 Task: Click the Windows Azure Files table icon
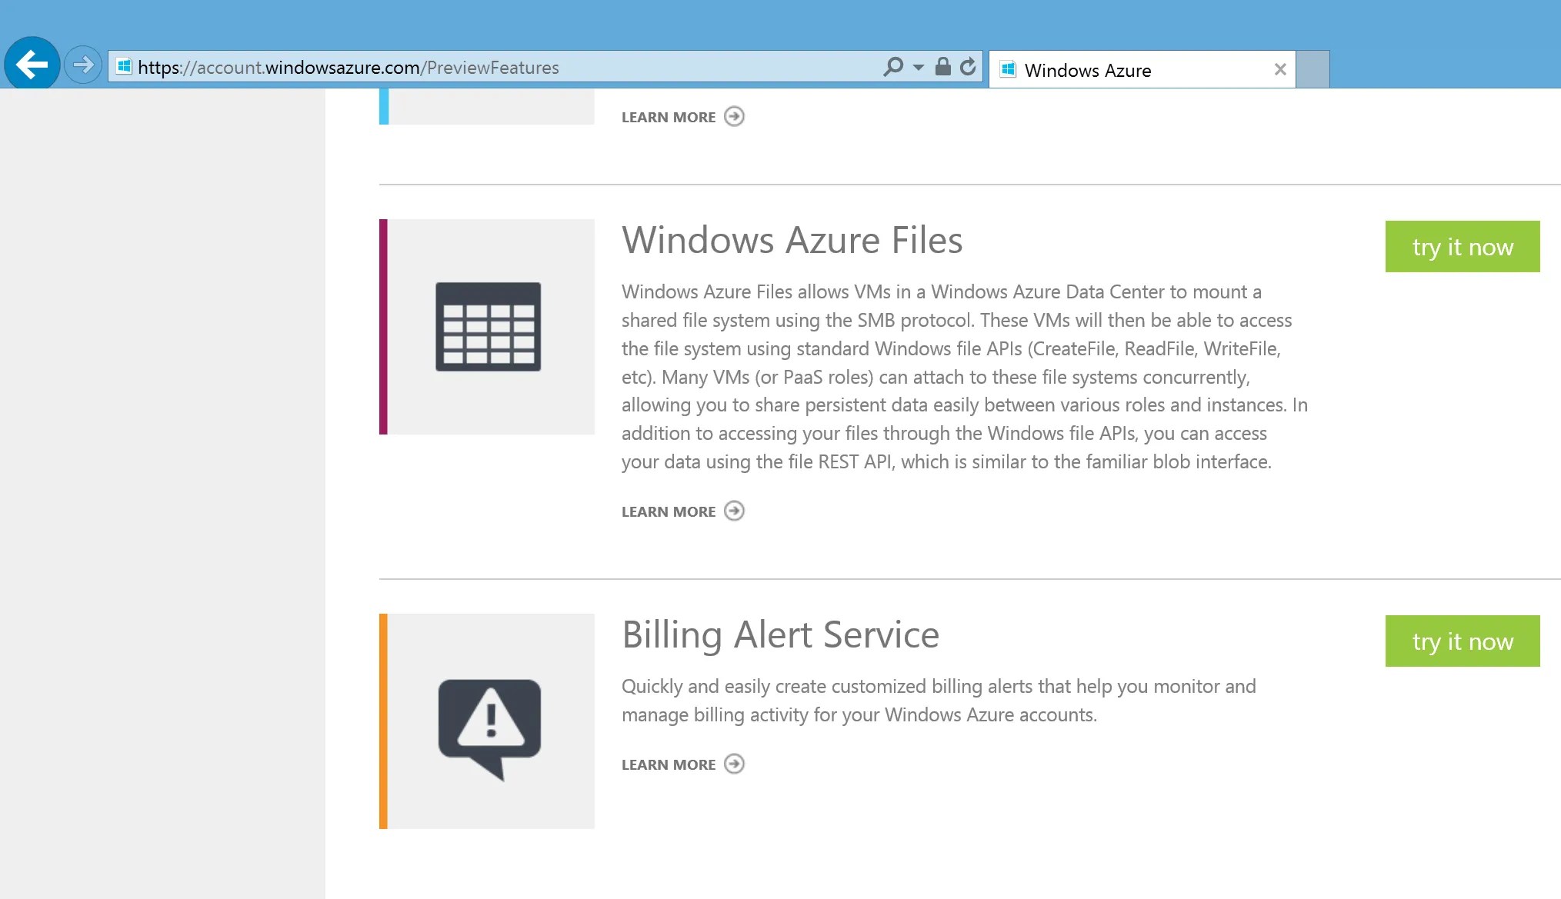(x=488, y=327)
